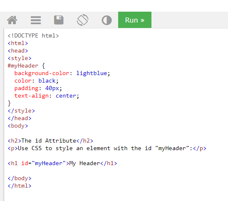The height and width of the screenshot is (201, 228).
Task: Click the background-color: lightblue; line
Action: tap(62, 73)
